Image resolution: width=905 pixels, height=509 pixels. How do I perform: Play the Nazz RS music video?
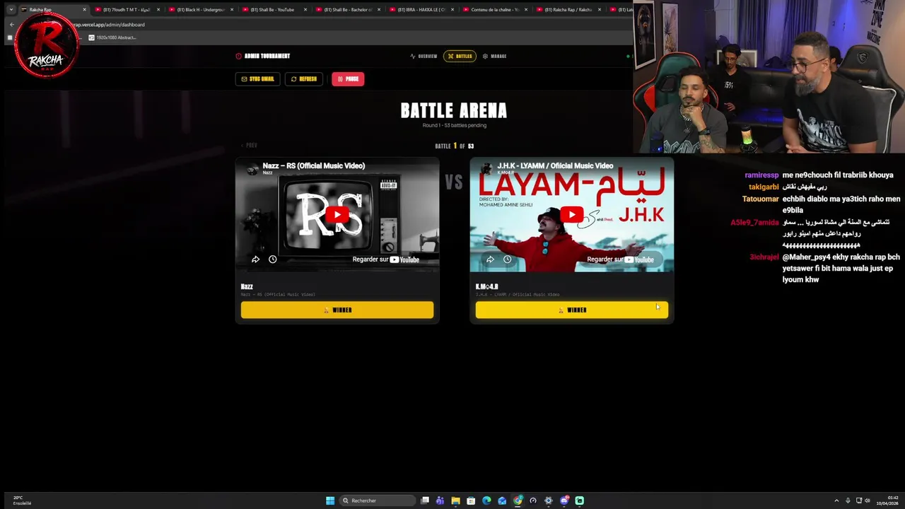[337, 215]
